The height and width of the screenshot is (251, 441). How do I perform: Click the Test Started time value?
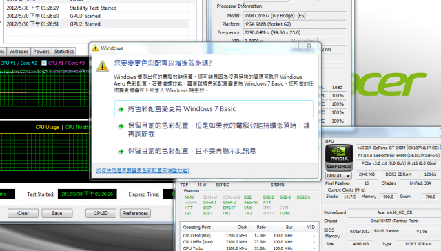click(88, 194)
